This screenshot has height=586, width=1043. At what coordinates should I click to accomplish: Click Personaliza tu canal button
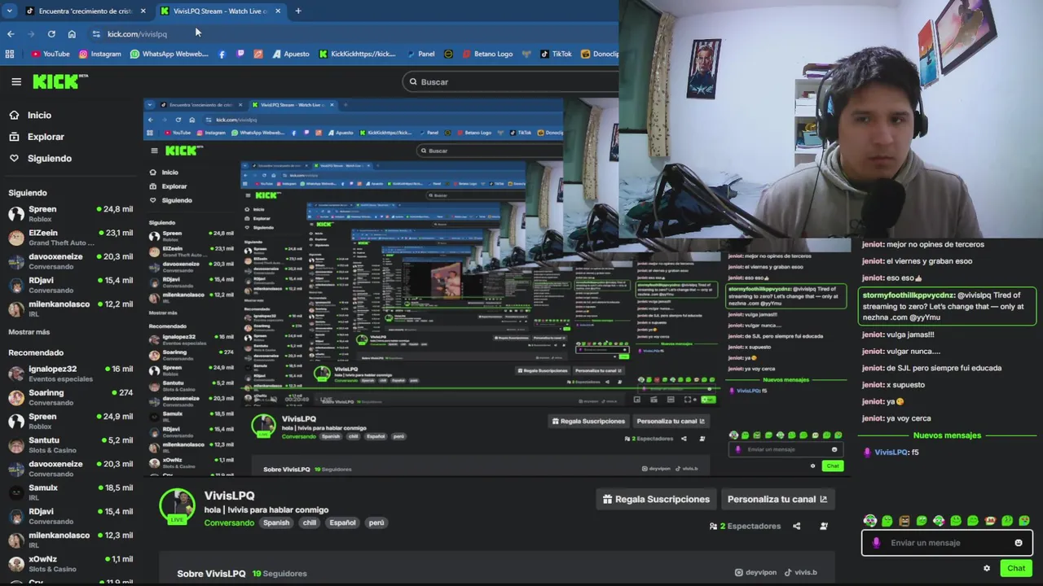777,499
